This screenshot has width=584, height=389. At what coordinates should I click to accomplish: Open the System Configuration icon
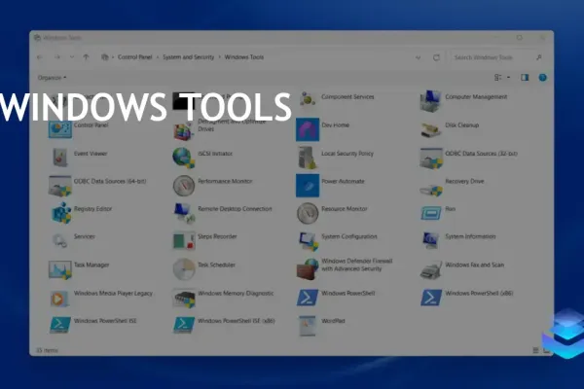[x=309, y=241]
